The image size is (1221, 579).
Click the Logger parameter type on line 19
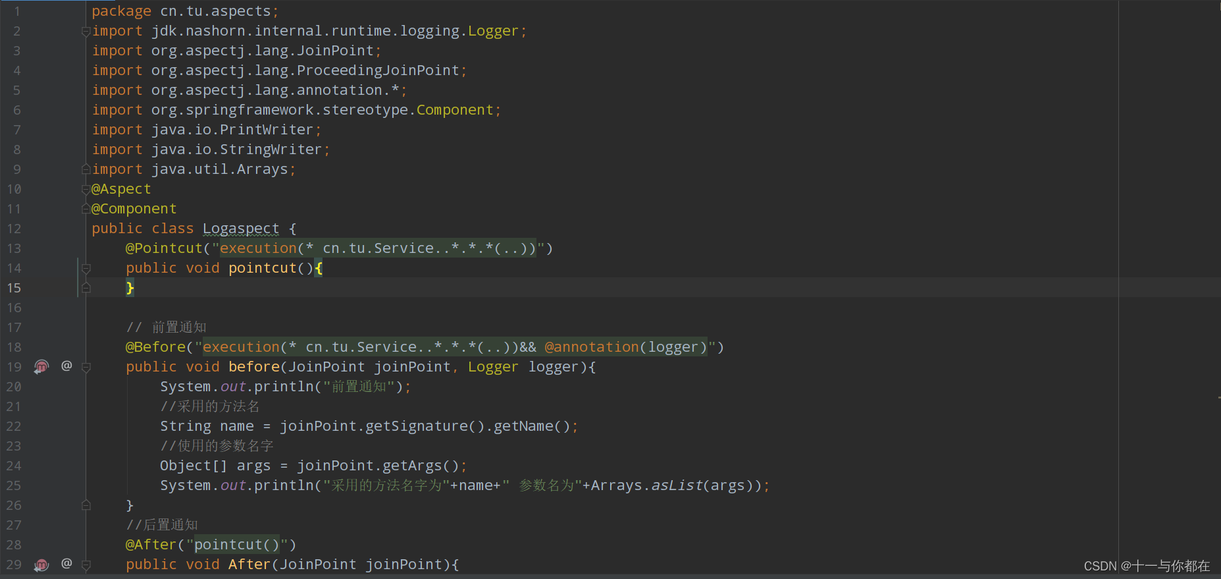tap(493, 367)
